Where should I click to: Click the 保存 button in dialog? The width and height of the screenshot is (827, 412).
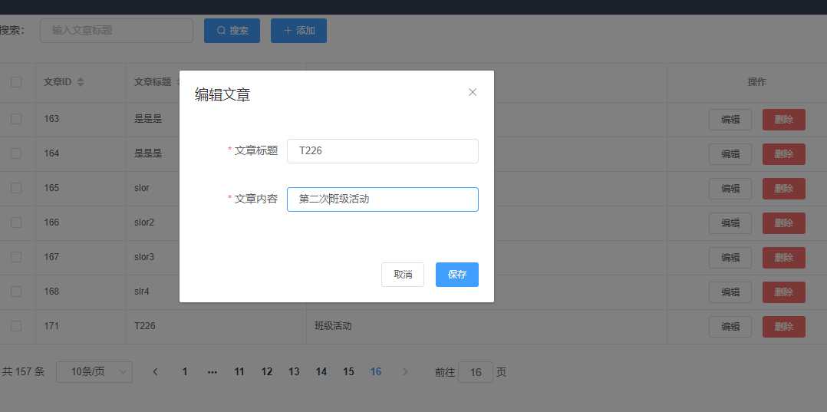[x=456, y=275]
